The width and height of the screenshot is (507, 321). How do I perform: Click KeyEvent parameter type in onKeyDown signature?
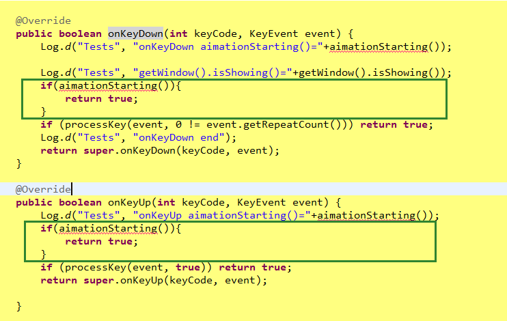273,33
